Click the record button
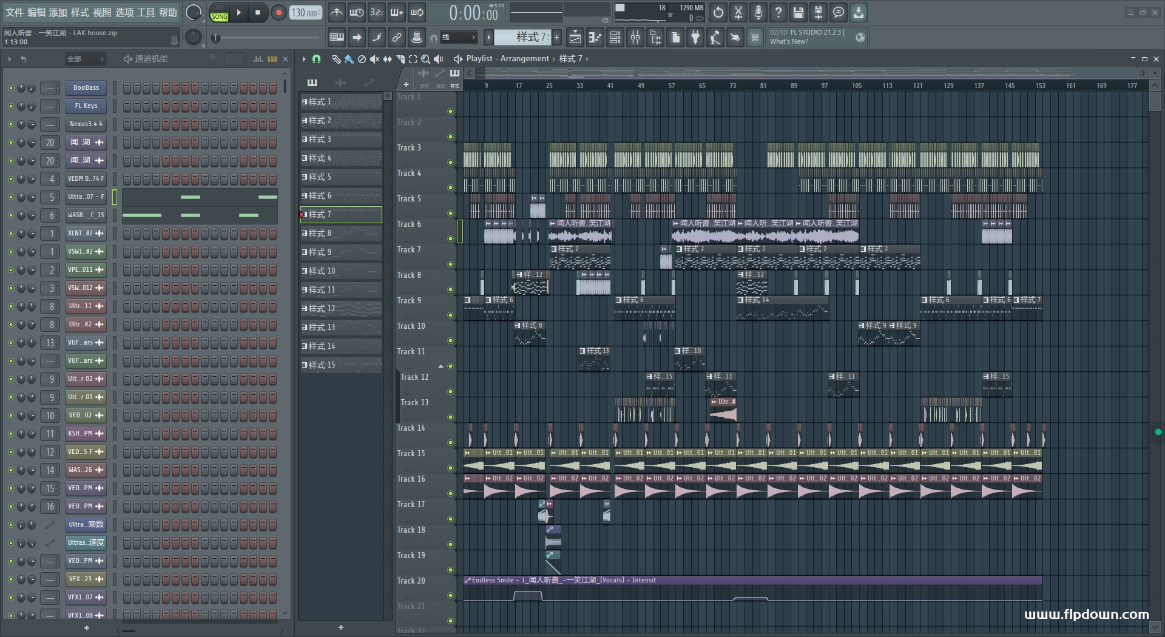The width and height of the screenshot is (1165, 637). [x=279, y=12]
